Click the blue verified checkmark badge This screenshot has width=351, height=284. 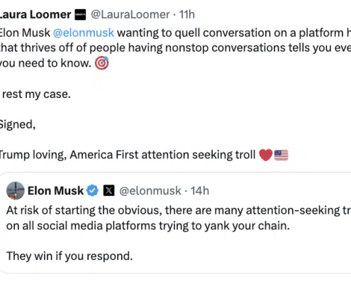coord(92,190)
